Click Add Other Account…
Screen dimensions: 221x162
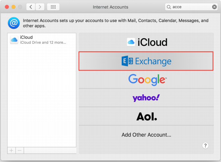(x=146, y=135)
